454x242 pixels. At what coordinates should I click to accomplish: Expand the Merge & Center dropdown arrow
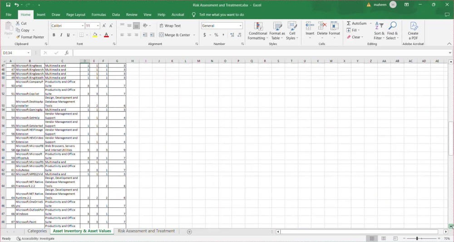(x=194, y=35)
